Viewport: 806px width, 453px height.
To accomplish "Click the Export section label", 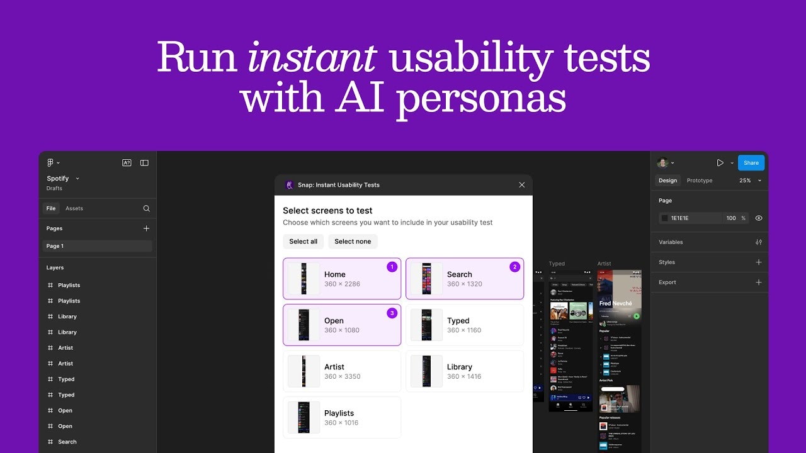I will pyautogui.click(x=667, y=282).
